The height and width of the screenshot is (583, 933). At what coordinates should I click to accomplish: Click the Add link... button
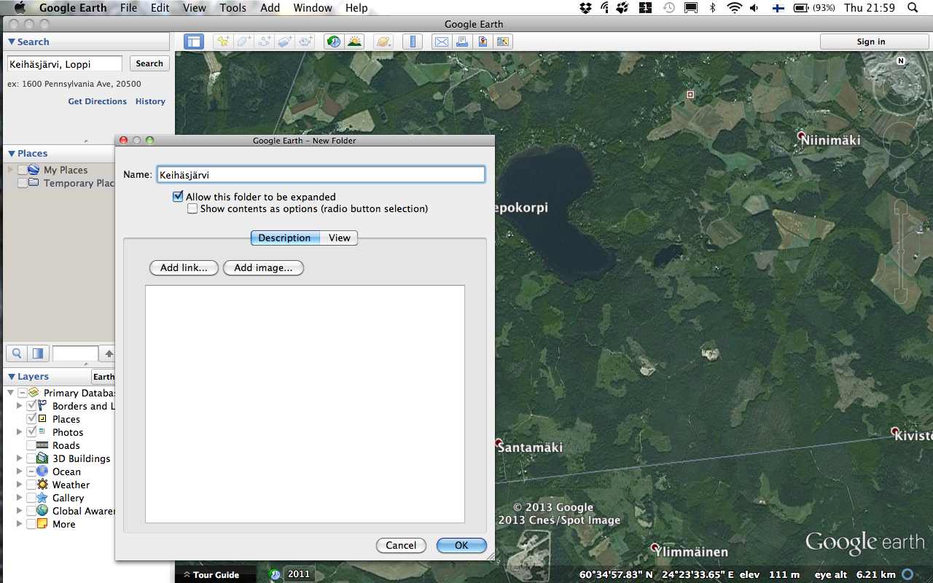point(184,267)
